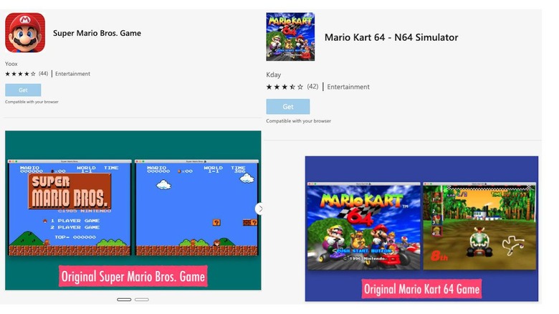The height and width of the screenshot is (314, 559).
Task: Get the Super Mario Bros. Game
Action: [23, 90]
